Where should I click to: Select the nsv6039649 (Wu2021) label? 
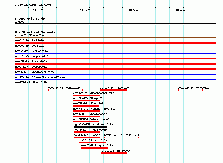click(x=93, y=140)
